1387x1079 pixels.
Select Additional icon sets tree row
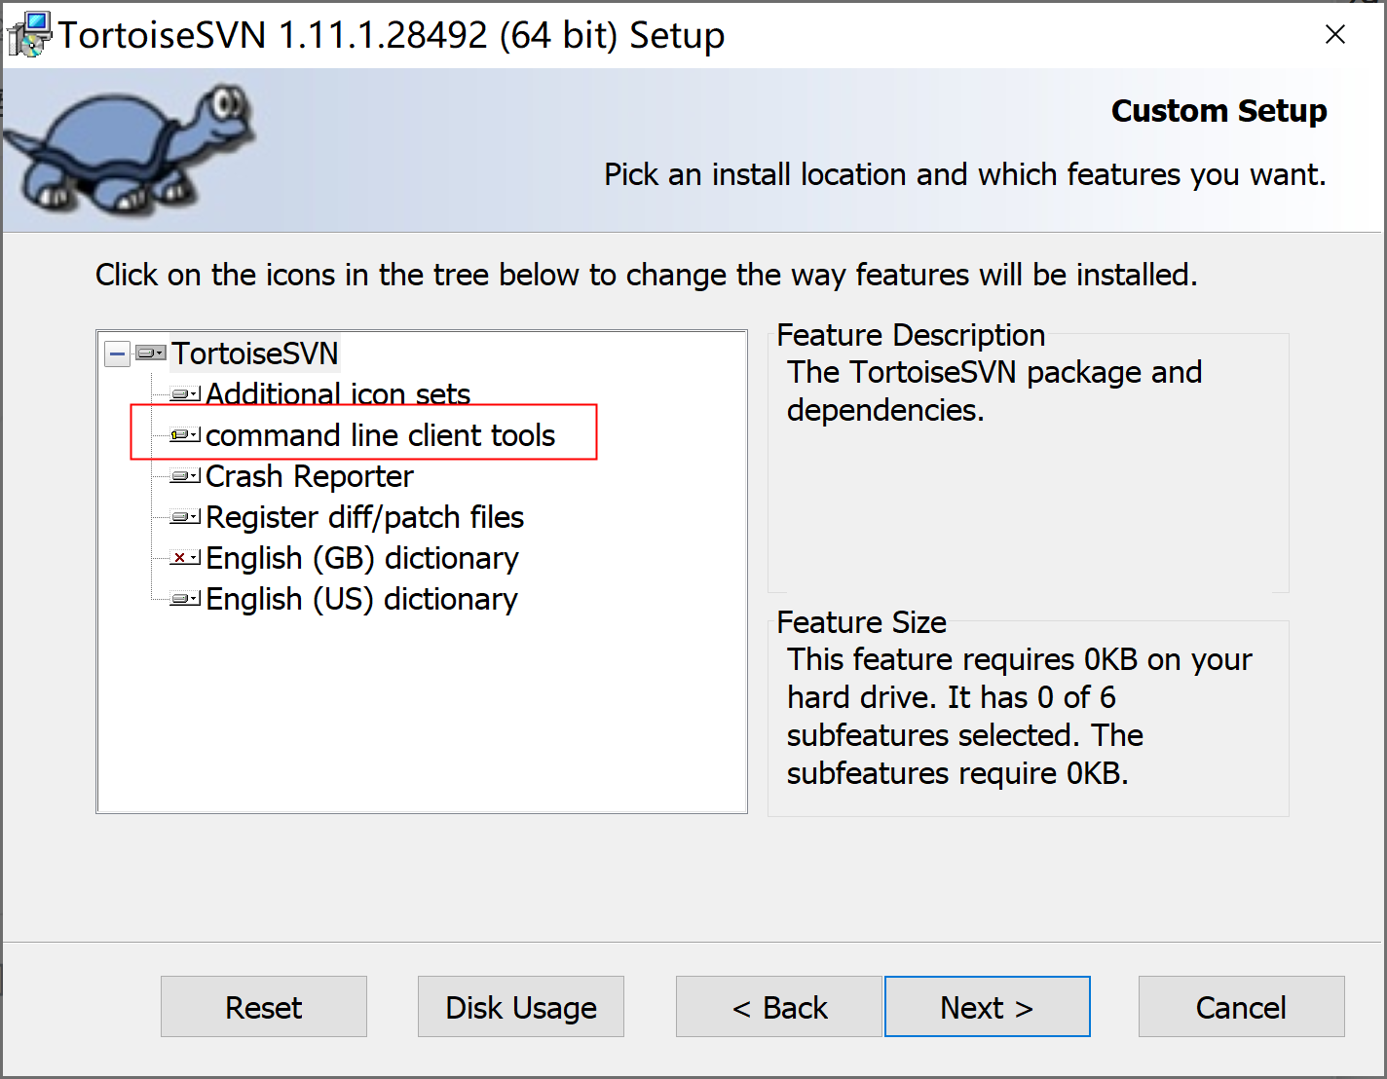click(338, 394)
